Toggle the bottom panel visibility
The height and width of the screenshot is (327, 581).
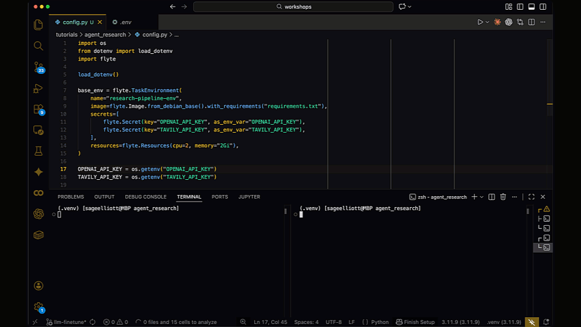click(531, 7)
